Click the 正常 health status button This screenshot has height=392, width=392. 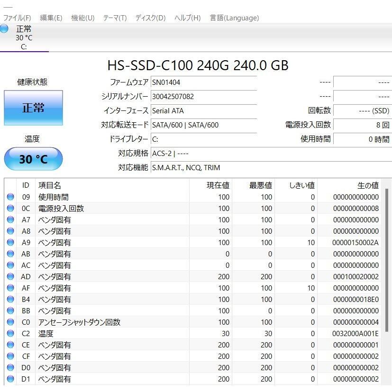[33, 108]
